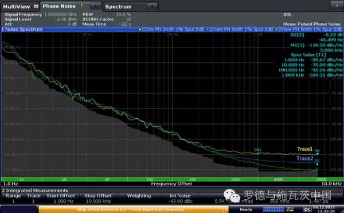Expand the top-right corner dropdown button

point(337,6)
